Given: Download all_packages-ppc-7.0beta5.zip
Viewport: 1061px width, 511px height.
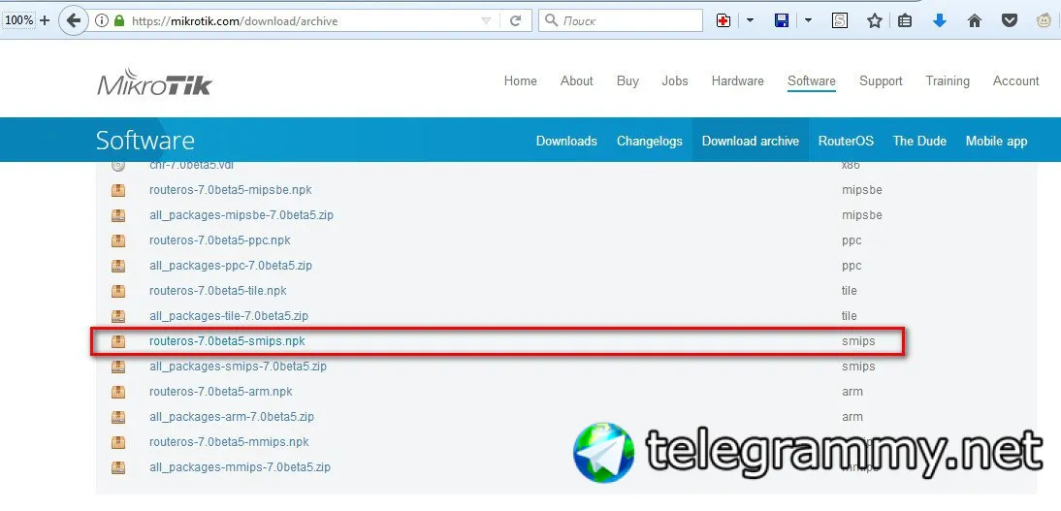Looking at the screenshot, I should click(x=230, y=266).
